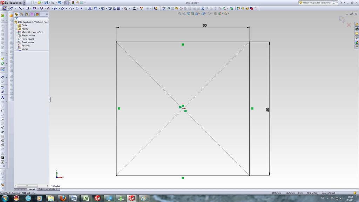Toggle the Select cursor tool
This screenshot has height=202, width=359.
click(66, 3)
